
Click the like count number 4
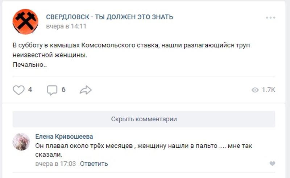[x=30, y=90]
